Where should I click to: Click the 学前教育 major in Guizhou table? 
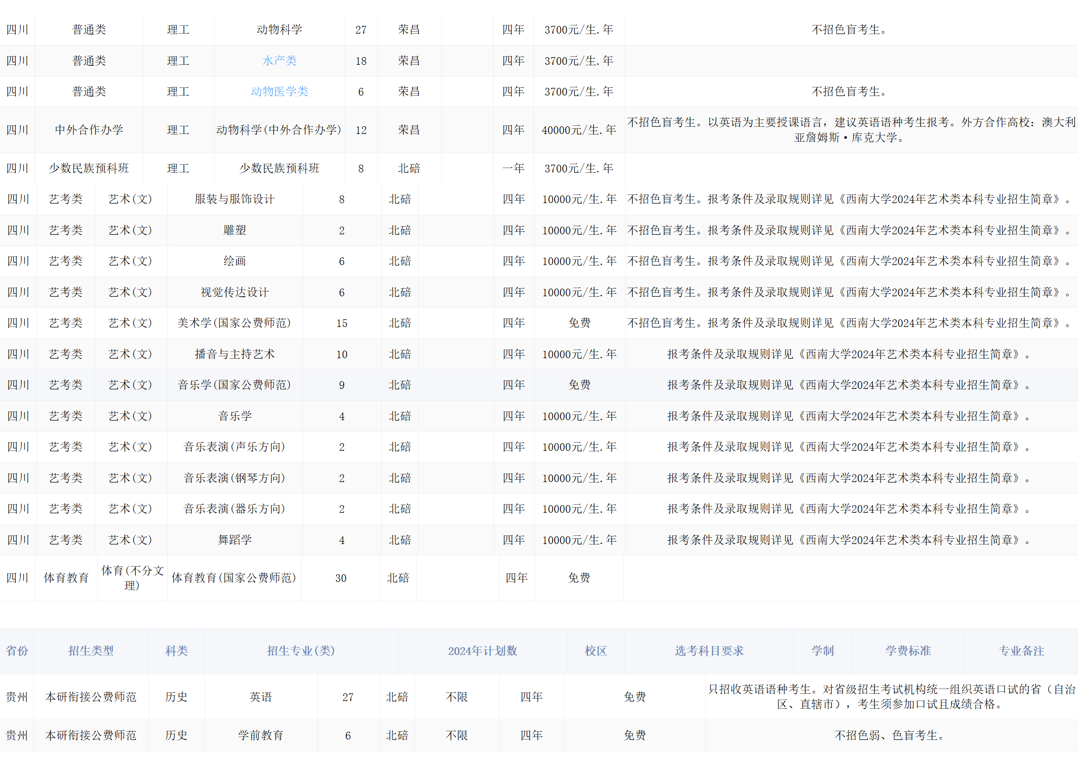[x=261, y=735]
